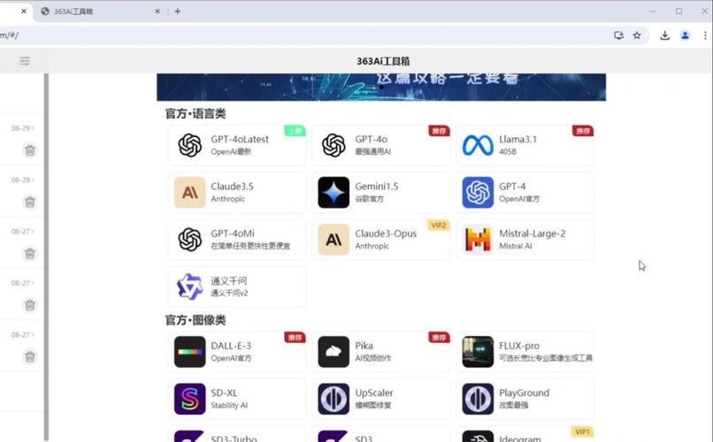The image size is (713, 442).
Task: Open the 这篇攻略一定要看 banner
Action: [381, 88]
